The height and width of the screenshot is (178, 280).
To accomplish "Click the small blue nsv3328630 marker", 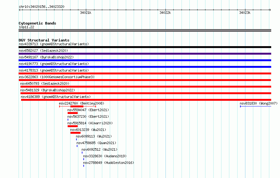I will click(x=84, y=159).
